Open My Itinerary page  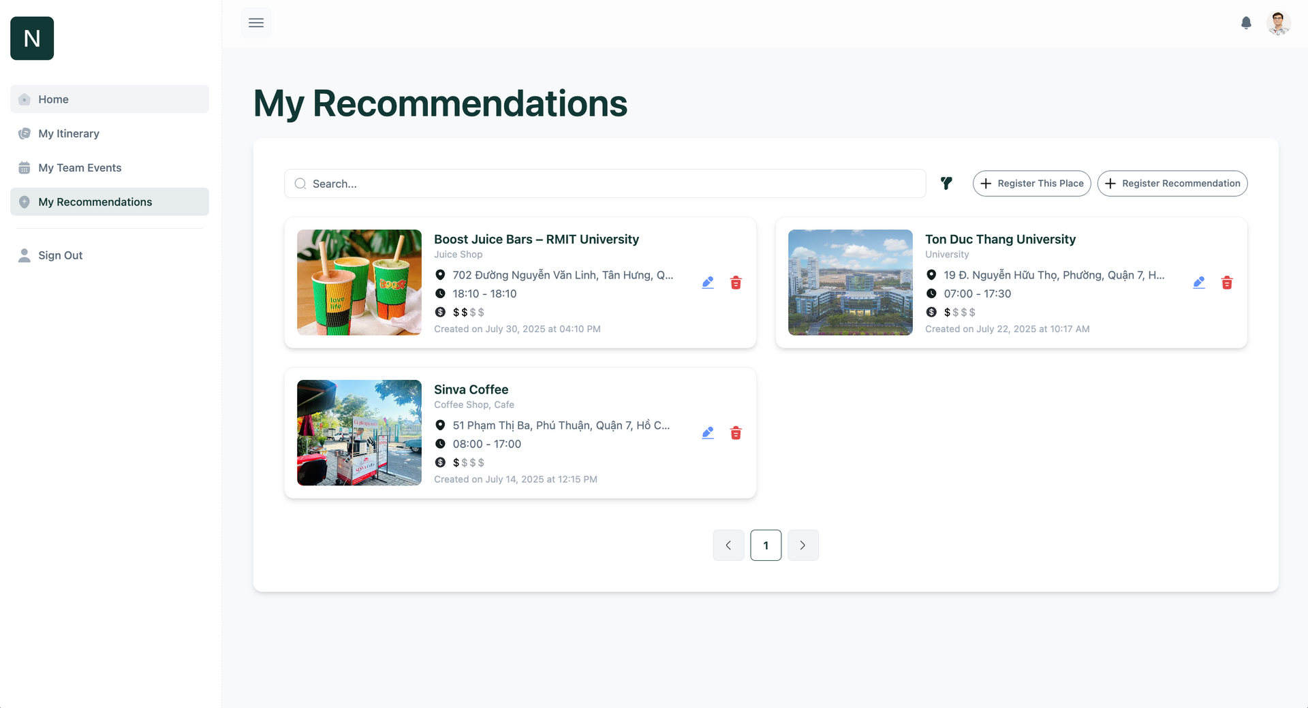click(110, 133)
